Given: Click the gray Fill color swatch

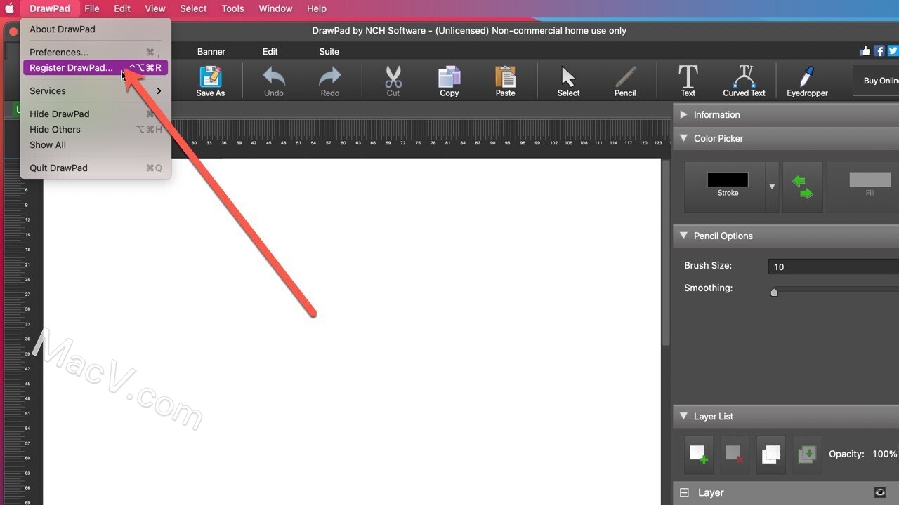Looking at the screenshot, I should (x=870, y=180).
